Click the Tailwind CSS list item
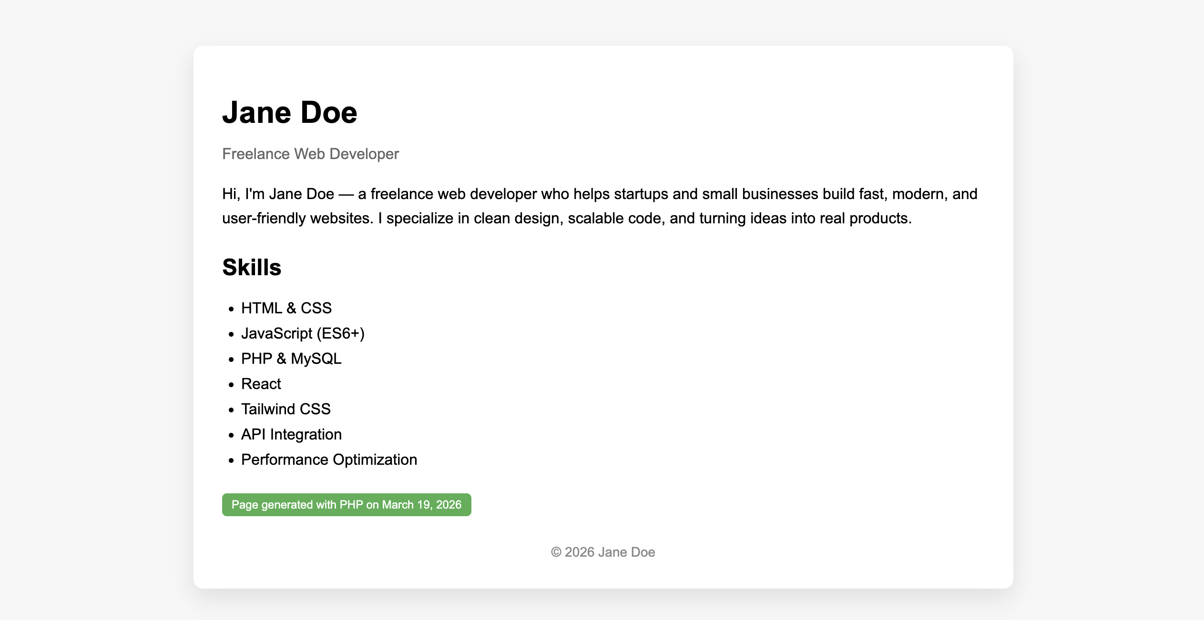Image resolution: width=1204 pixels, height=620 pixels. tap(286, 409)
